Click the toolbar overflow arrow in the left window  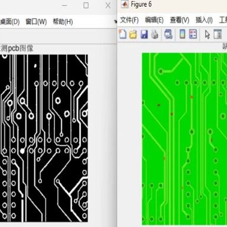tap(116, 22)
